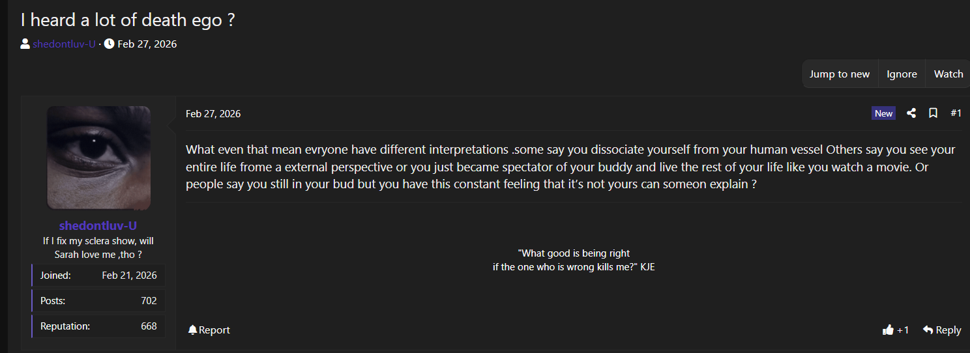Toggle Watch for this thread
970x353 pixels.
click(948, 74)
